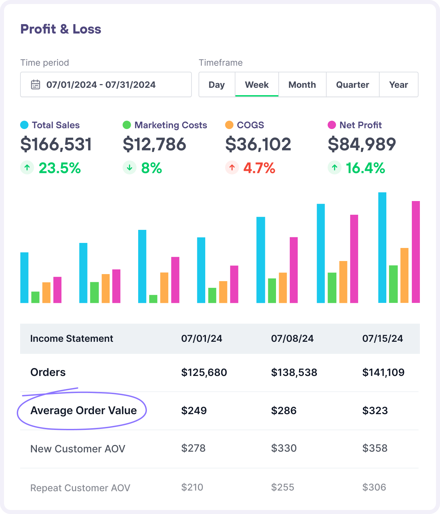Switch timeframe to Month

pos(302,84)
